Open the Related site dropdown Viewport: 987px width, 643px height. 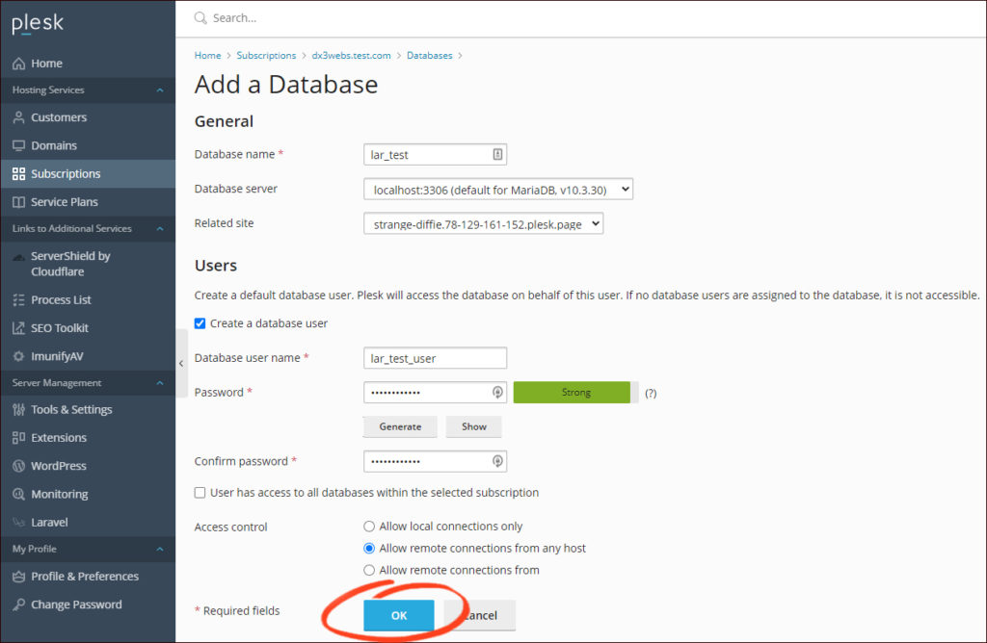click(483, 222)
